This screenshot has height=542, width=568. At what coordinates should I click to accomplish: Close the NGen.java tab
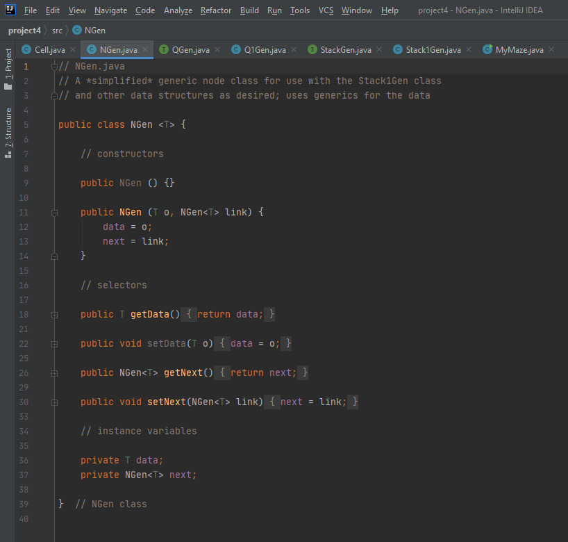click(145, 49)
